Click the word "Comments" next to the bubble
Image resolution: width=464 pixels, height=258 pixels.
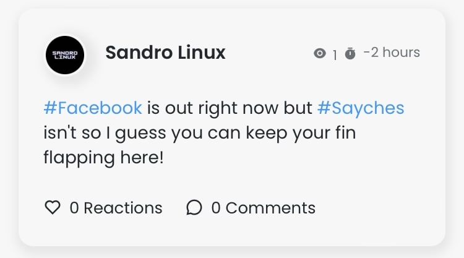coord(270,208)
